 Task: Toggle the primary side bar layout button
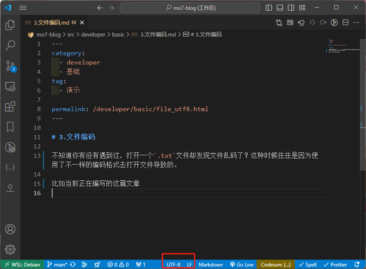click(269, 8)
